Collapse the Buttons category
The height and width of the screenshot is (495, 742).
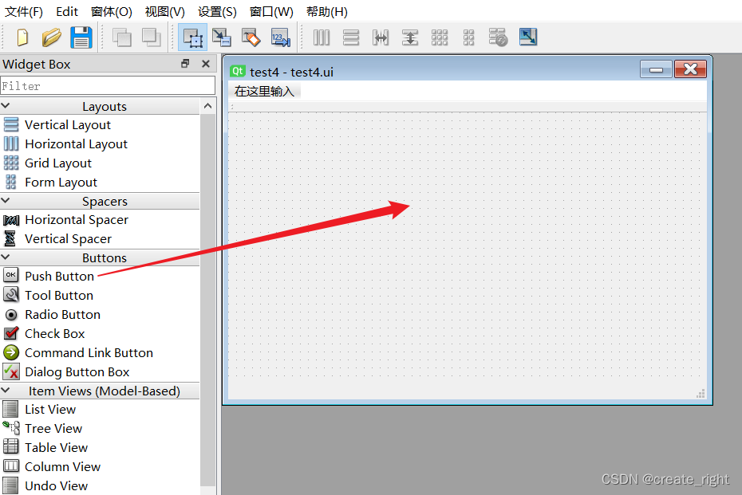click(6, 257)
